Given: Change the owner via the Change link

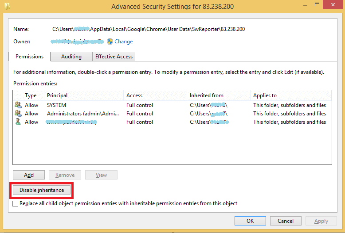Looking at the screenshot, I should [123, 42].
